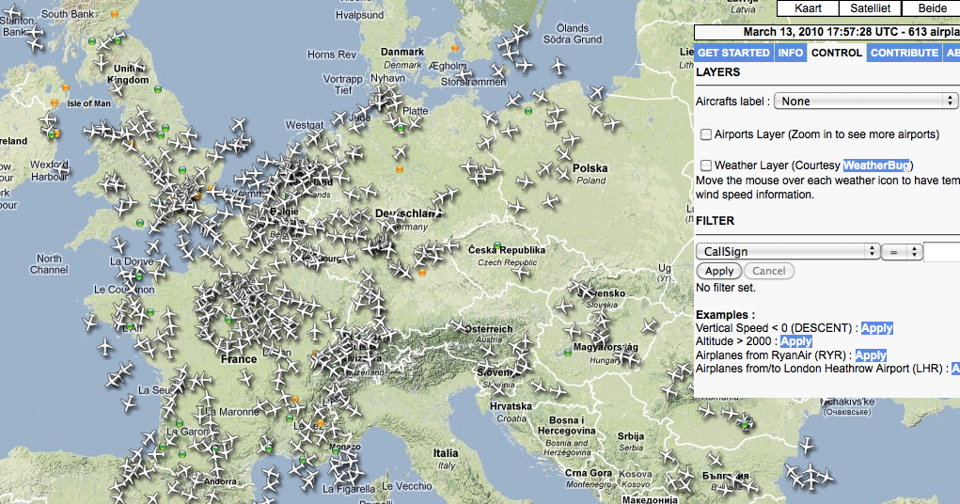Click green weather dot above Česka Republika label
The width and height of the screenshot is (960, 504).
(497, 245)
